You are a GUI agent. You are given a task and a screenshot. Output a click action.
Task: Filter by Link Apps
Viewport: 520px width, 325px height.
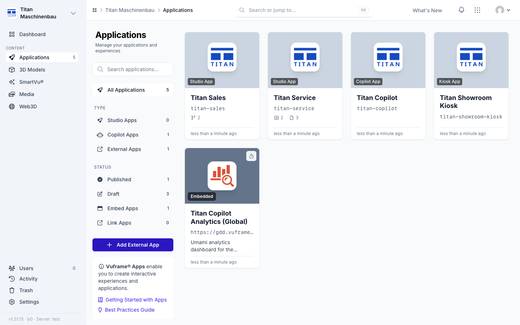133,223
